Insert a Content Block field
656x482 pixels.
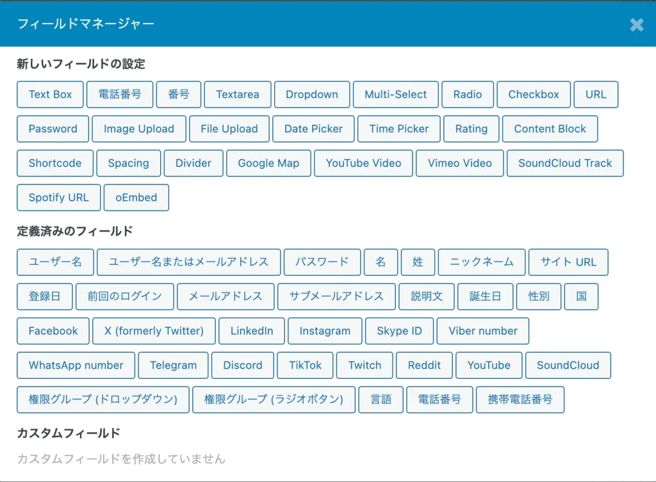point(550,129)
